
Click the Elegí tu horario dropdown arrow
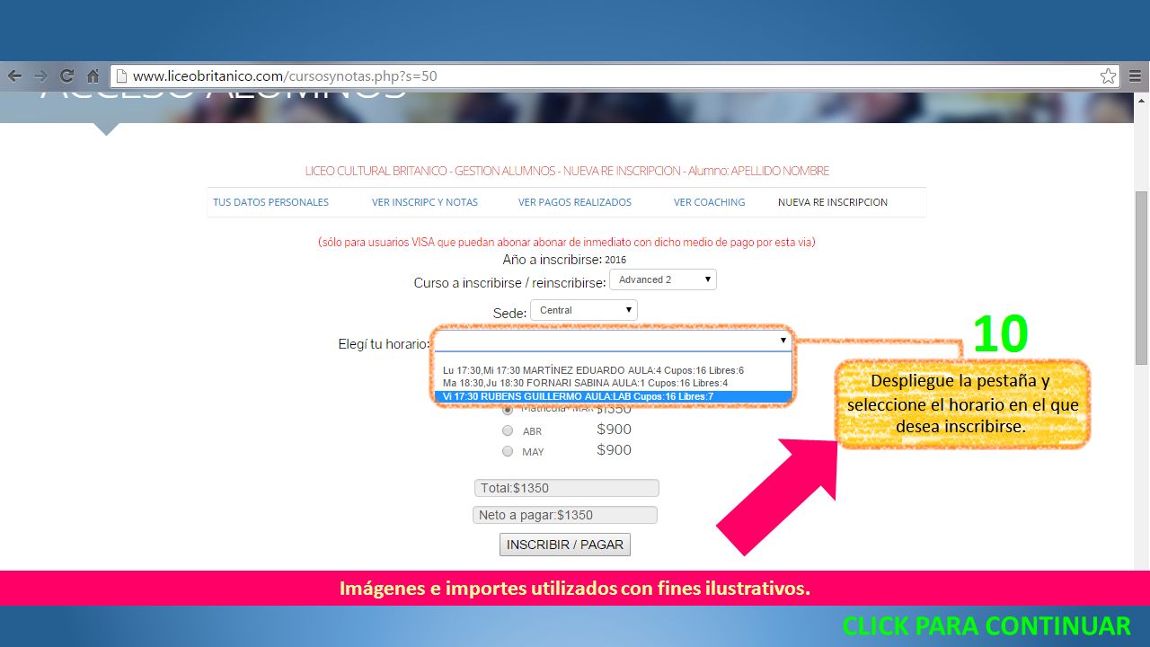783,341
